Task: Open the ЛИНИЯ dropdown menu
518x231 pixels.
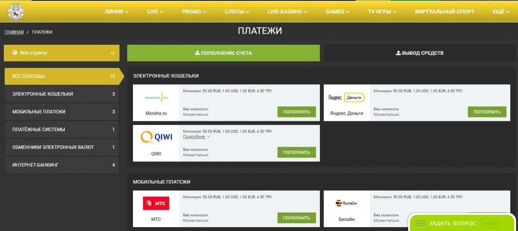Action: [117, 12]
